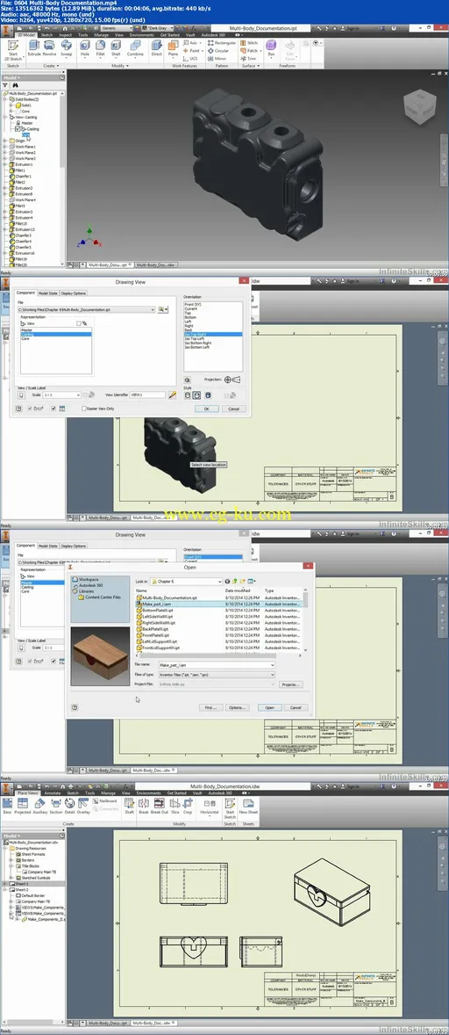The height and width of the screenshot is (1035, 449).
Task: Select the Break Out tool
Action: (159, 807)
